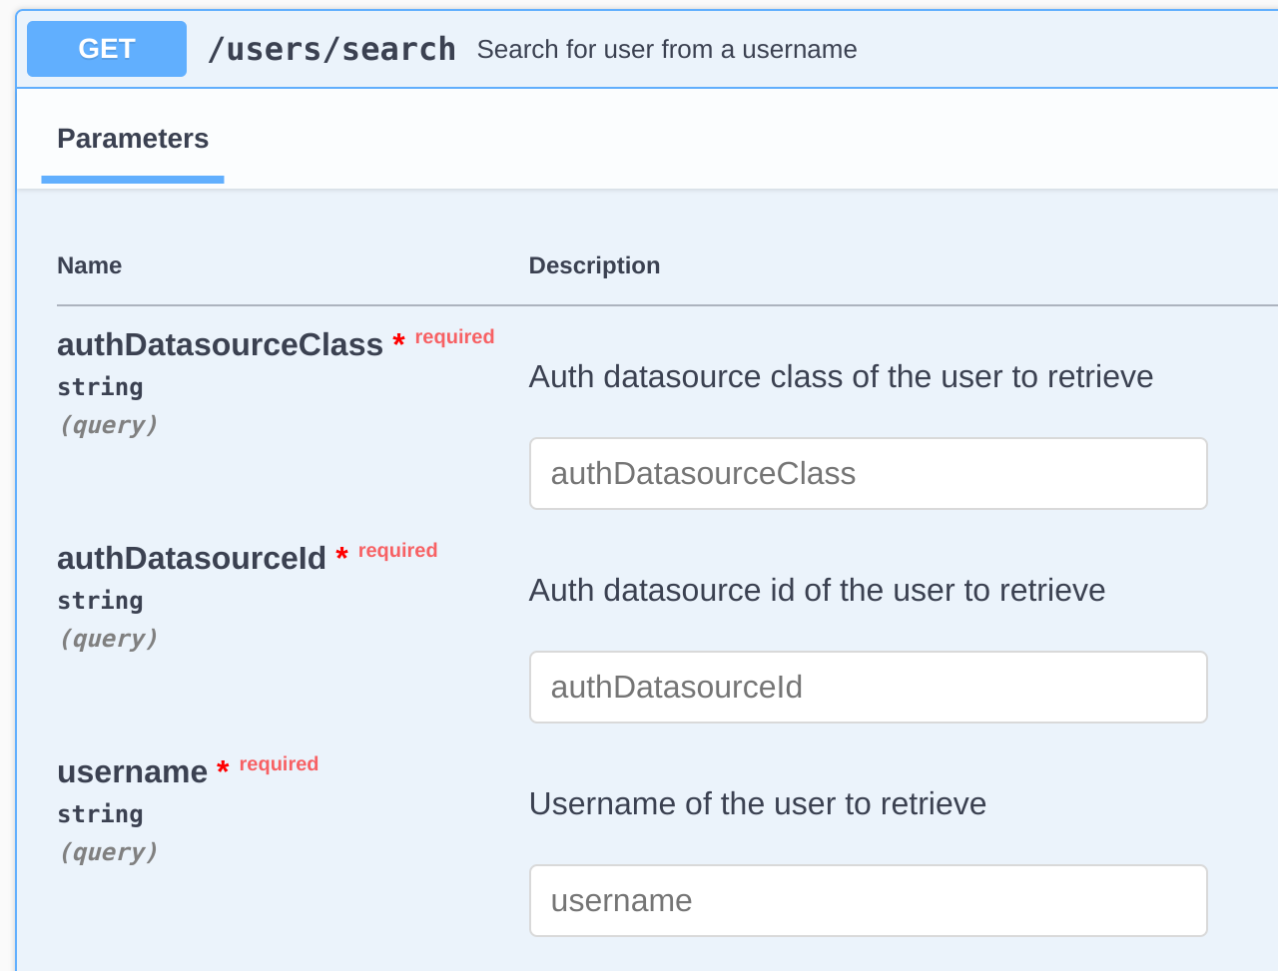
Task: Focus the authDatasourceId input field
Action: (x=868, y=687)
